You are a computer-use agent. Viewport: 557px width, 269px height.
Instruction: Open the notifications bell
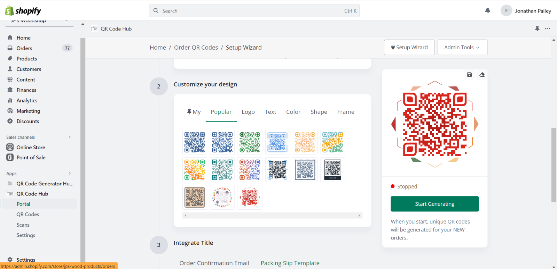(x=488, y=11)
